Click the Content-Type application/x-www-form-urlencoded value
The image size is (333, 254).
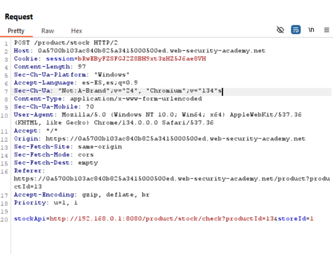(x=130, y=99)
